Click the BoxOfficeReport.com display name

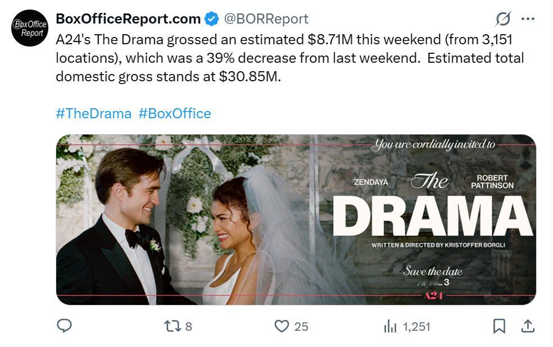(128, 19)
